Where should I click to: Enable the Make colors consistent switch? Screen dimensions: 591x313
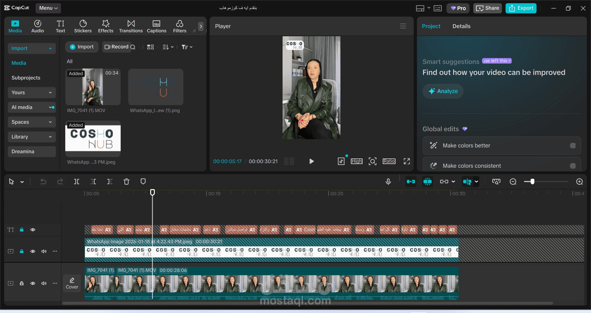(x=573, y=166)
